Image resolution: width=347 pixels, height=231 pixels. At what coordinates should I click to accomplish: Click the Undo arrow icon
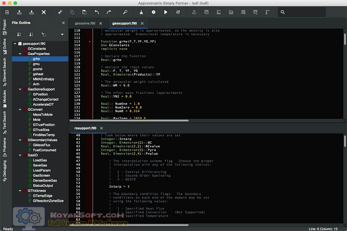click(97, 12)
